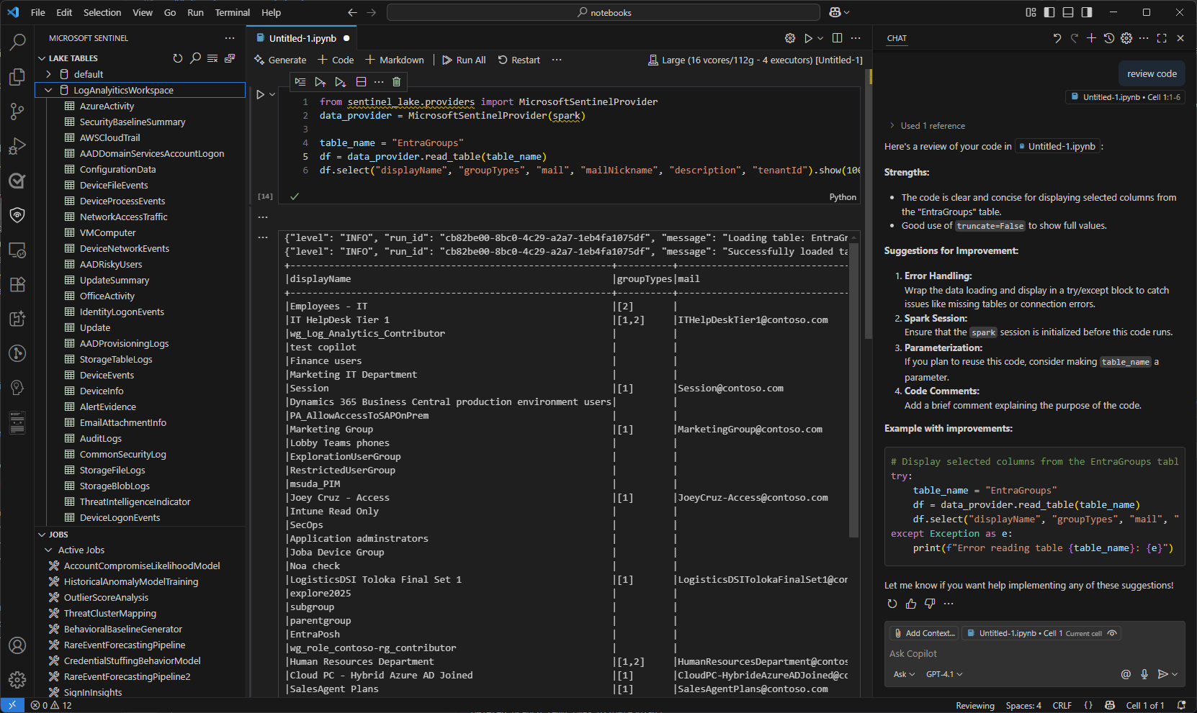The height and width of the screenshot is (713, 1197).
Task: Toggle current cell context eye icon
Action: pos(1112,633)
